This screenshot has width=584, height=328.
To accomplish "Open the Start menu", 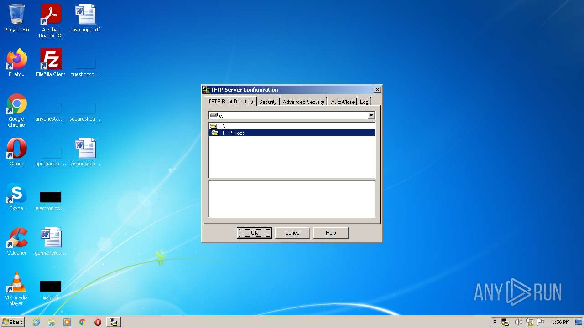I will (x=12, y=322).
